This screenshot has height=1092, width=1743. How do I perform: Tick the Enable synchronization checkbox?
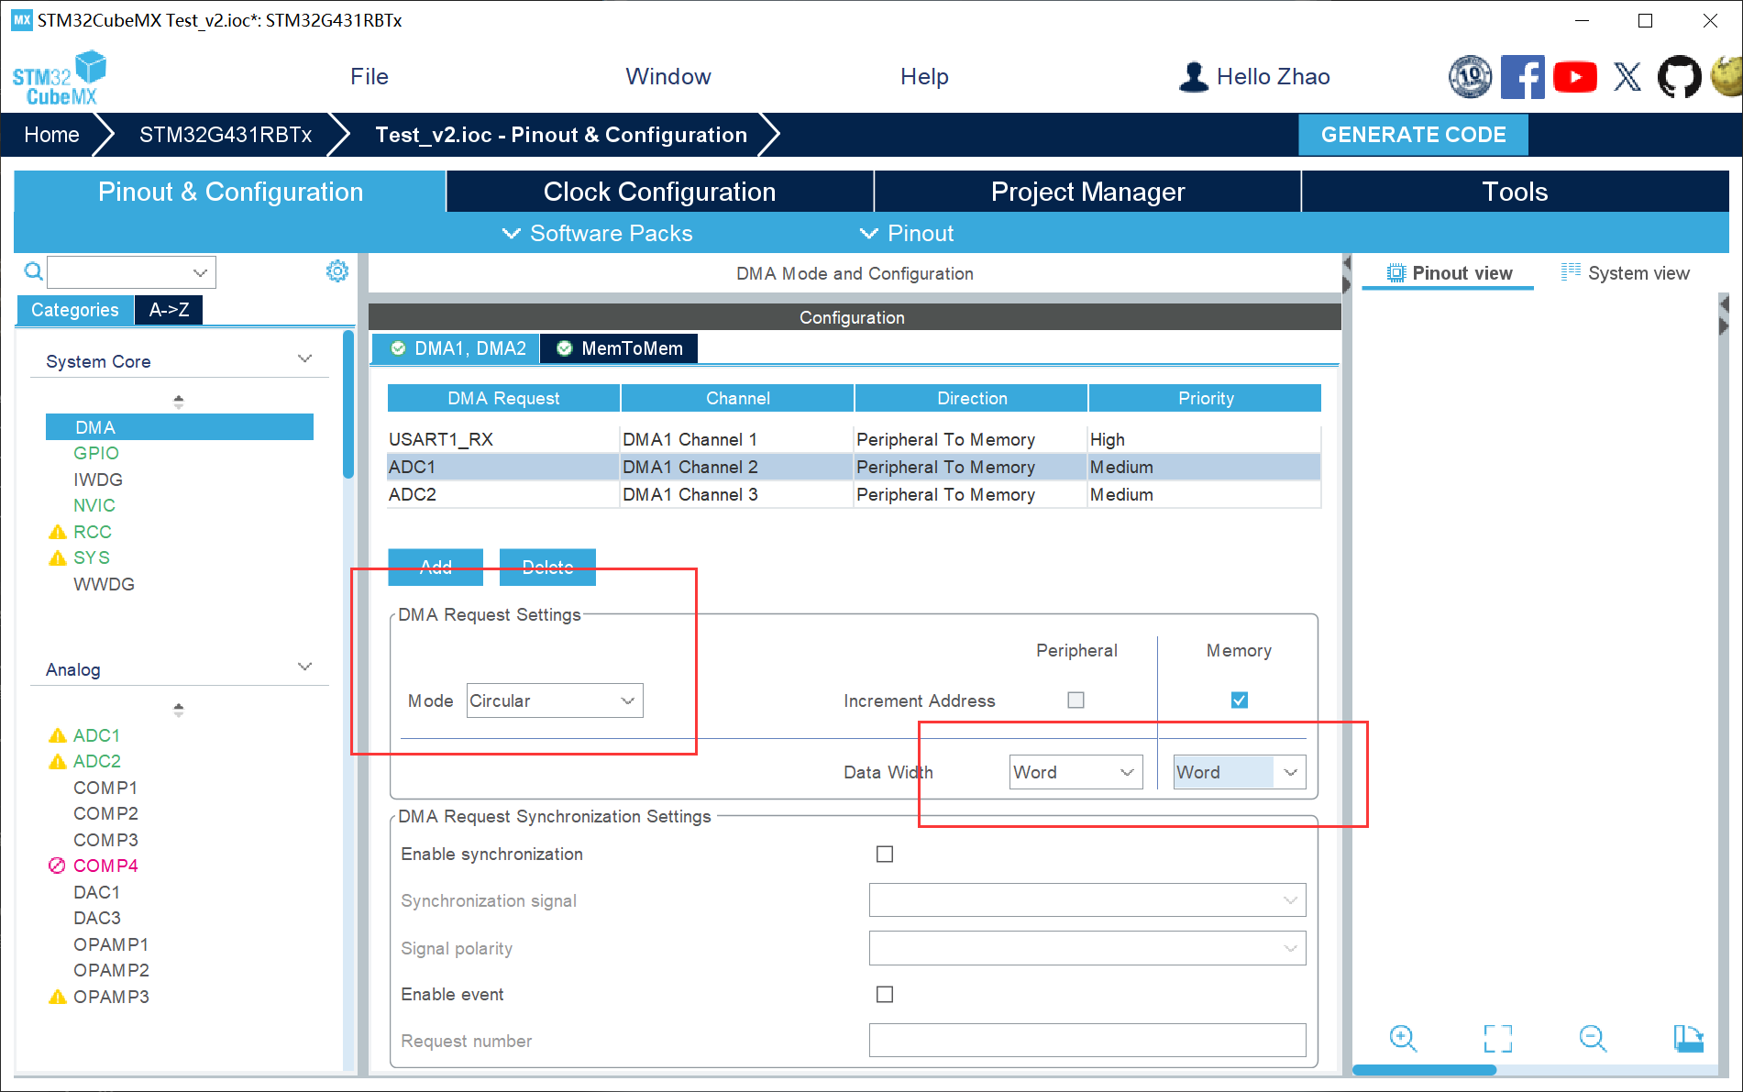click(885, 855)
